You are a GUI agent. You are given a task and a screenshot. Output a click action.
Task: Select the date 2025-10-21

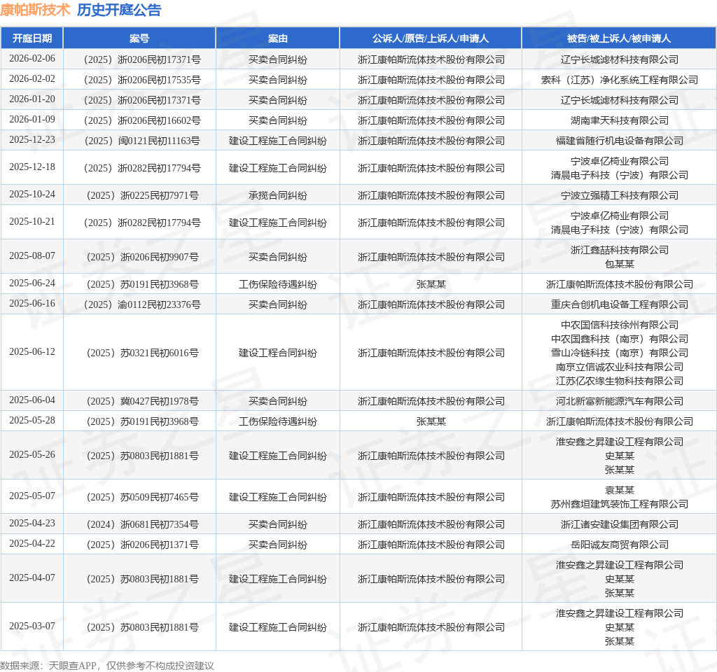click(32, 222)
